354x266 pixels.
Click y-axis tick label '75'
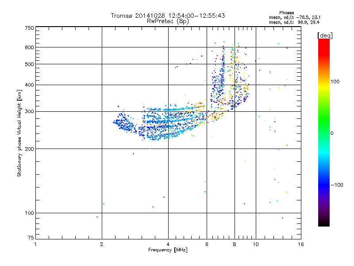pos(31,238)
